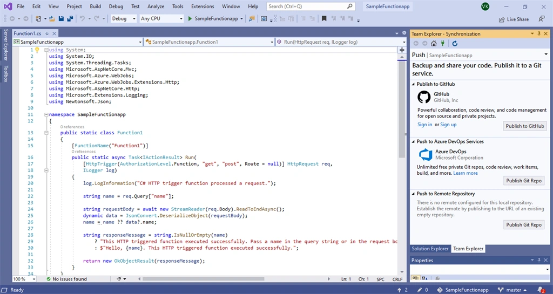
Task: Click the Publish to GitHub button
Action: [x=525, y=126]
